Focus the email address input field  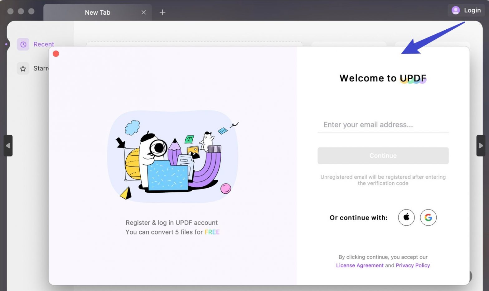click(383, 125)
